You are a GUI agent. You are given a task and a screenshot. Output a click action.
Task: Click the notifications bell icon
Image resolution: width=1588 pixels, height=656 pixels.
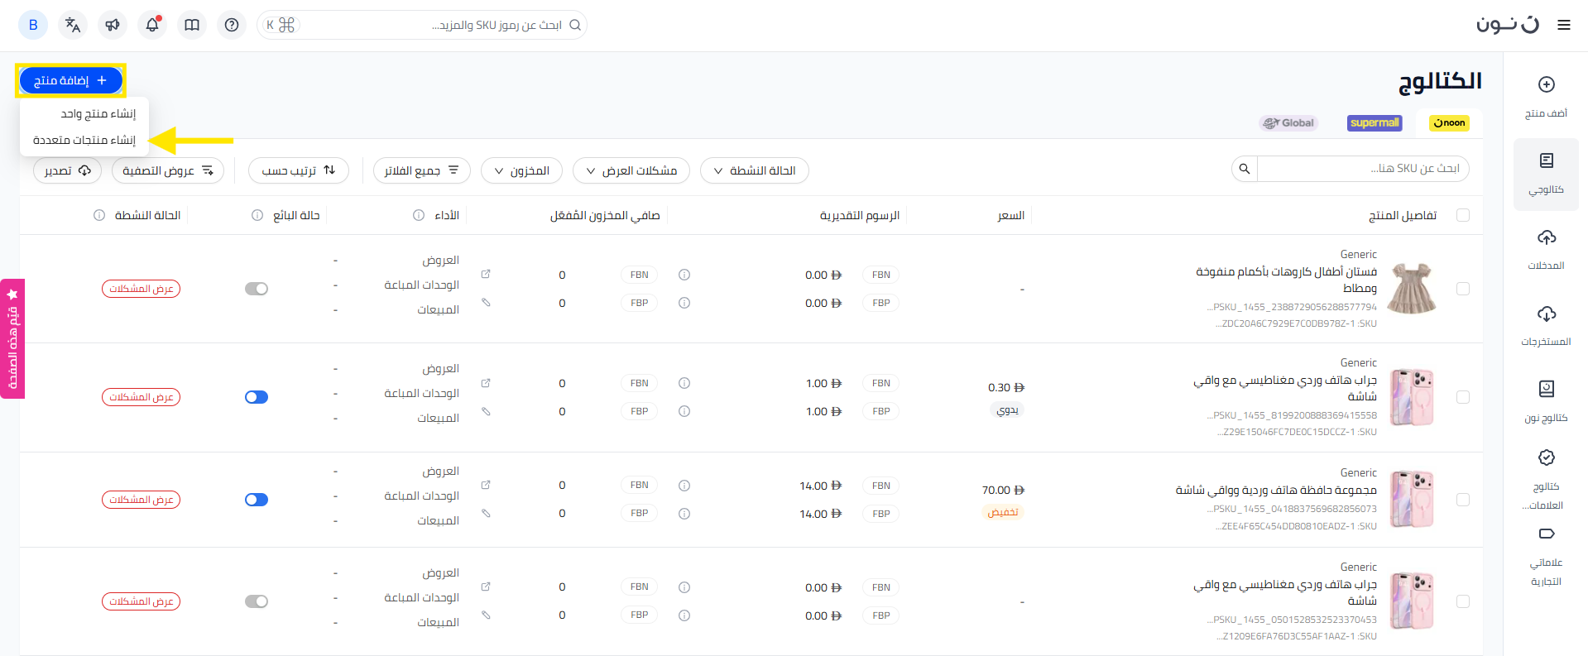coord(152,25)
